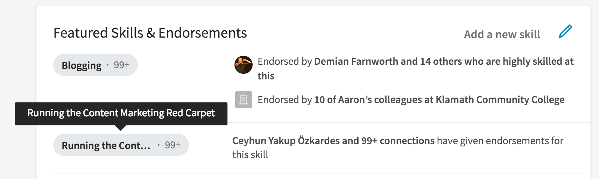The image size is (599, 179).
Task: Open the Blogging 99+ endorsement count
Action: [x=121, y=65]
